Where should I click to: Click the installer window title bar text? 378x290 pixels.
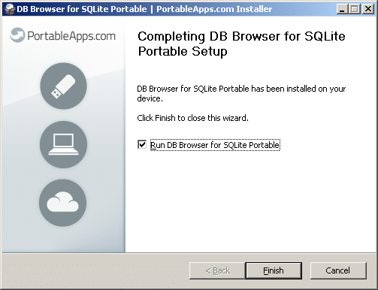[x=144, y=9]
